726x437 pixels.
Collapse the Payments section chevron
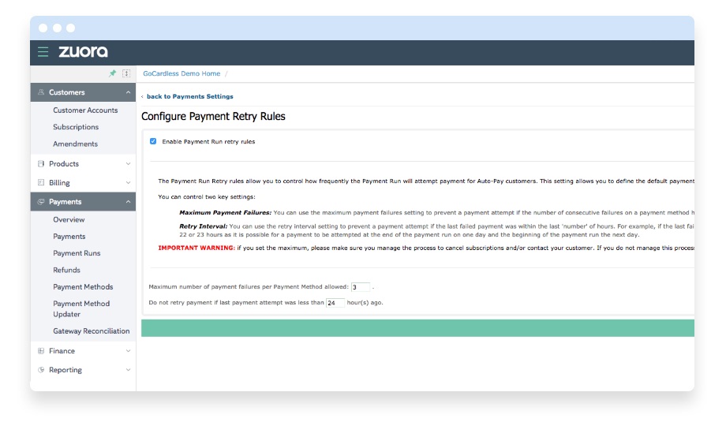click(128, 202)
